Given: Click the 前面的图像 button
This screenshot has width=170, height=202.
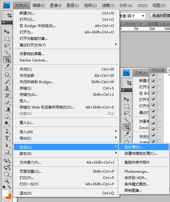Looking at the screenshot, I should tap(160, 15).
